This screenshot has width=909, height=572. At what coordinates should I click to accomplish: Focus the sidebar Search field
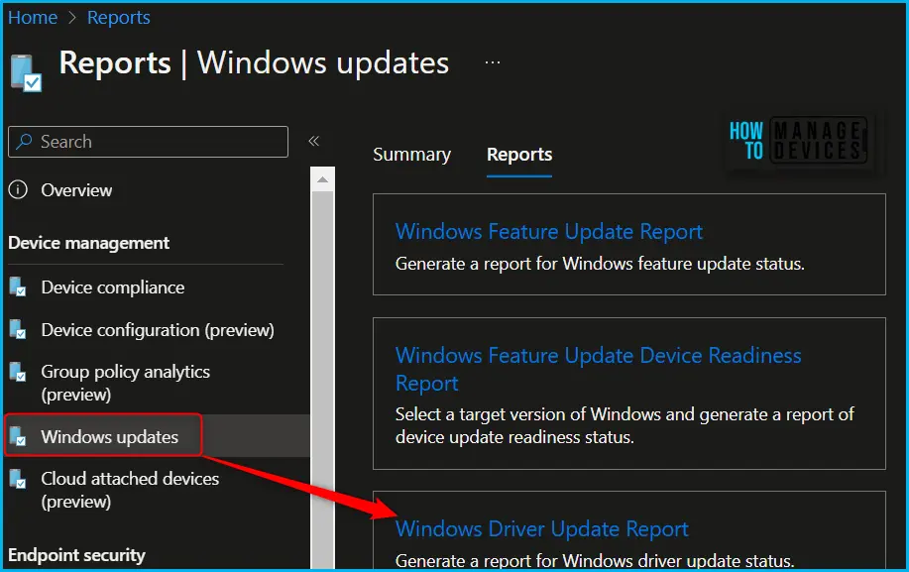point(159,142)
